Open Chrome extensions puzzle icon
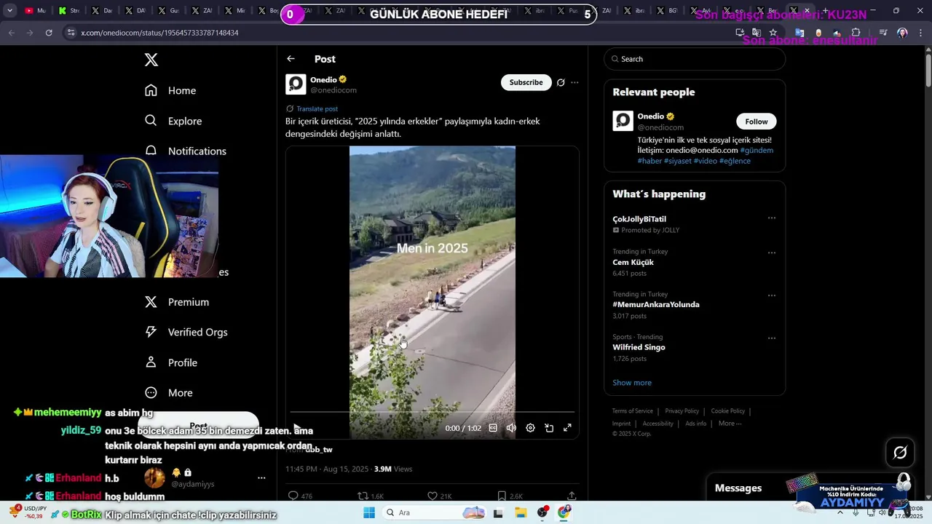Screen dimensions: 932x524 tap(856, 33)
